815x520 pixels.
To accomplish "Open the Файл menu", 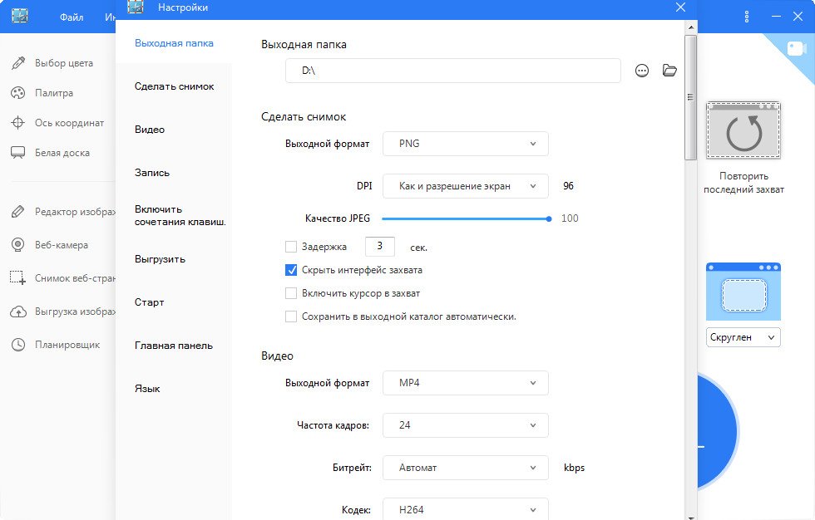I will point(72,17).
